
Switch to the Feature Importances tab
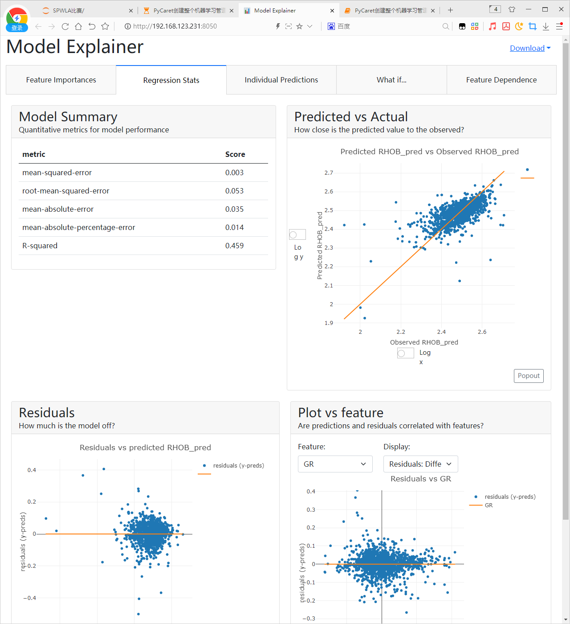(61, 80)
